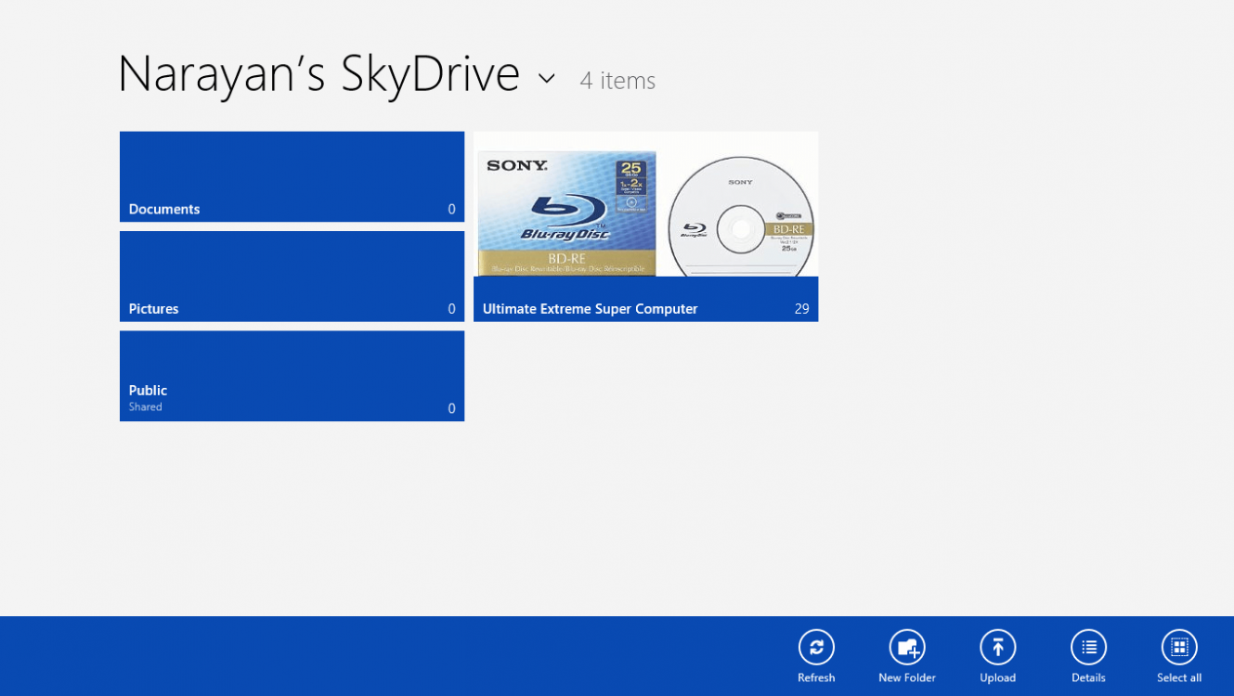Click the Upload icon

pyautogui.click(x=997, y=648)
